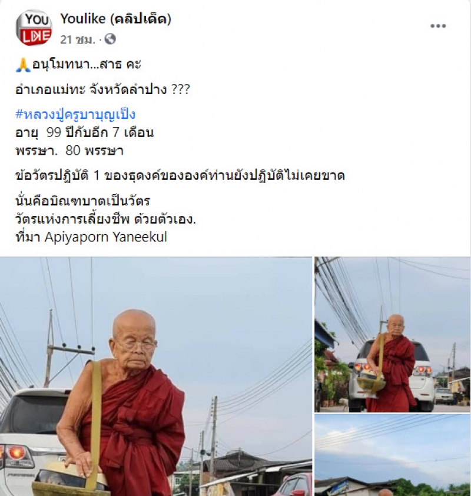Open the bottom-right sky photo thumbnail
The height and width of the screenshot is (496, 471).
point(393,455)
